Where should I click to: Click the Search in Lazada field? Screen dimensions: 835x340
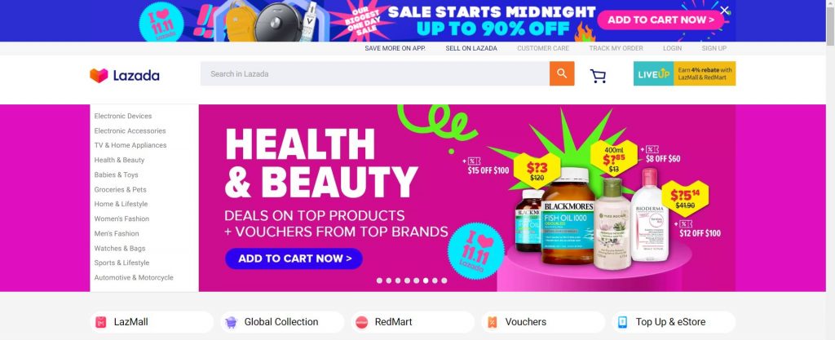coord(375,73)
